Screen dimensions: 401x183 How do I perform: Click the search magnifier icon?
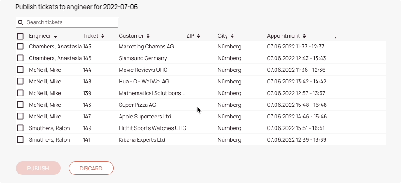(21, 22)
